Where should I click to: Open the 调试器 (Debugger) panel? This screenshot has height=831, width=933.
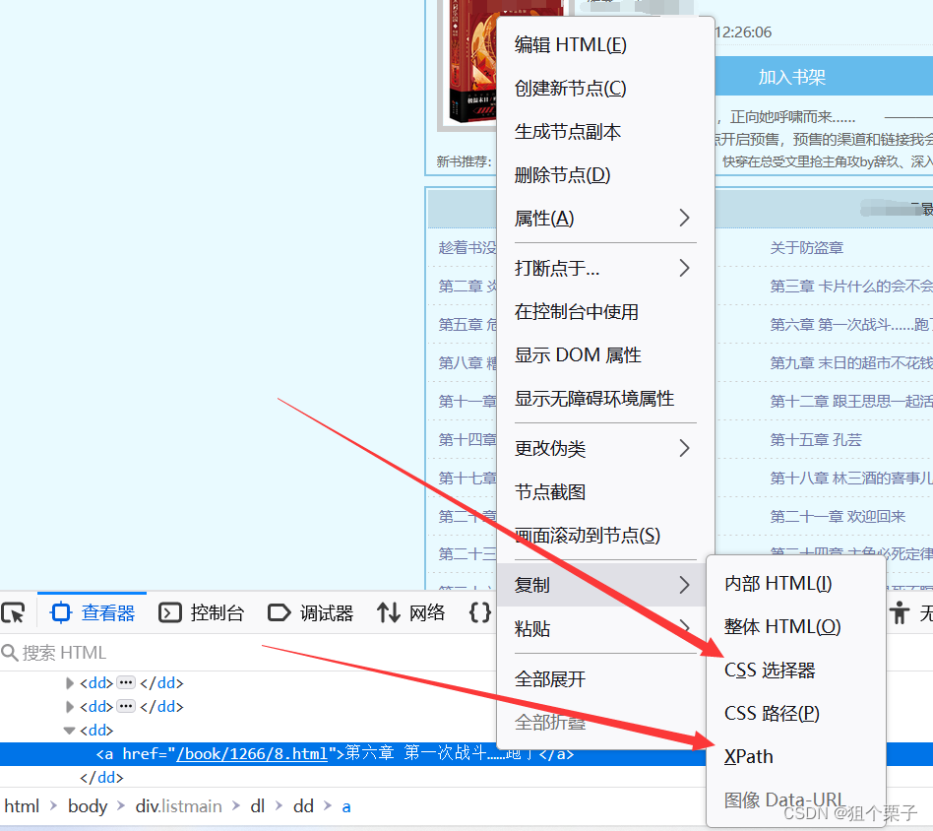click(311, 611)
